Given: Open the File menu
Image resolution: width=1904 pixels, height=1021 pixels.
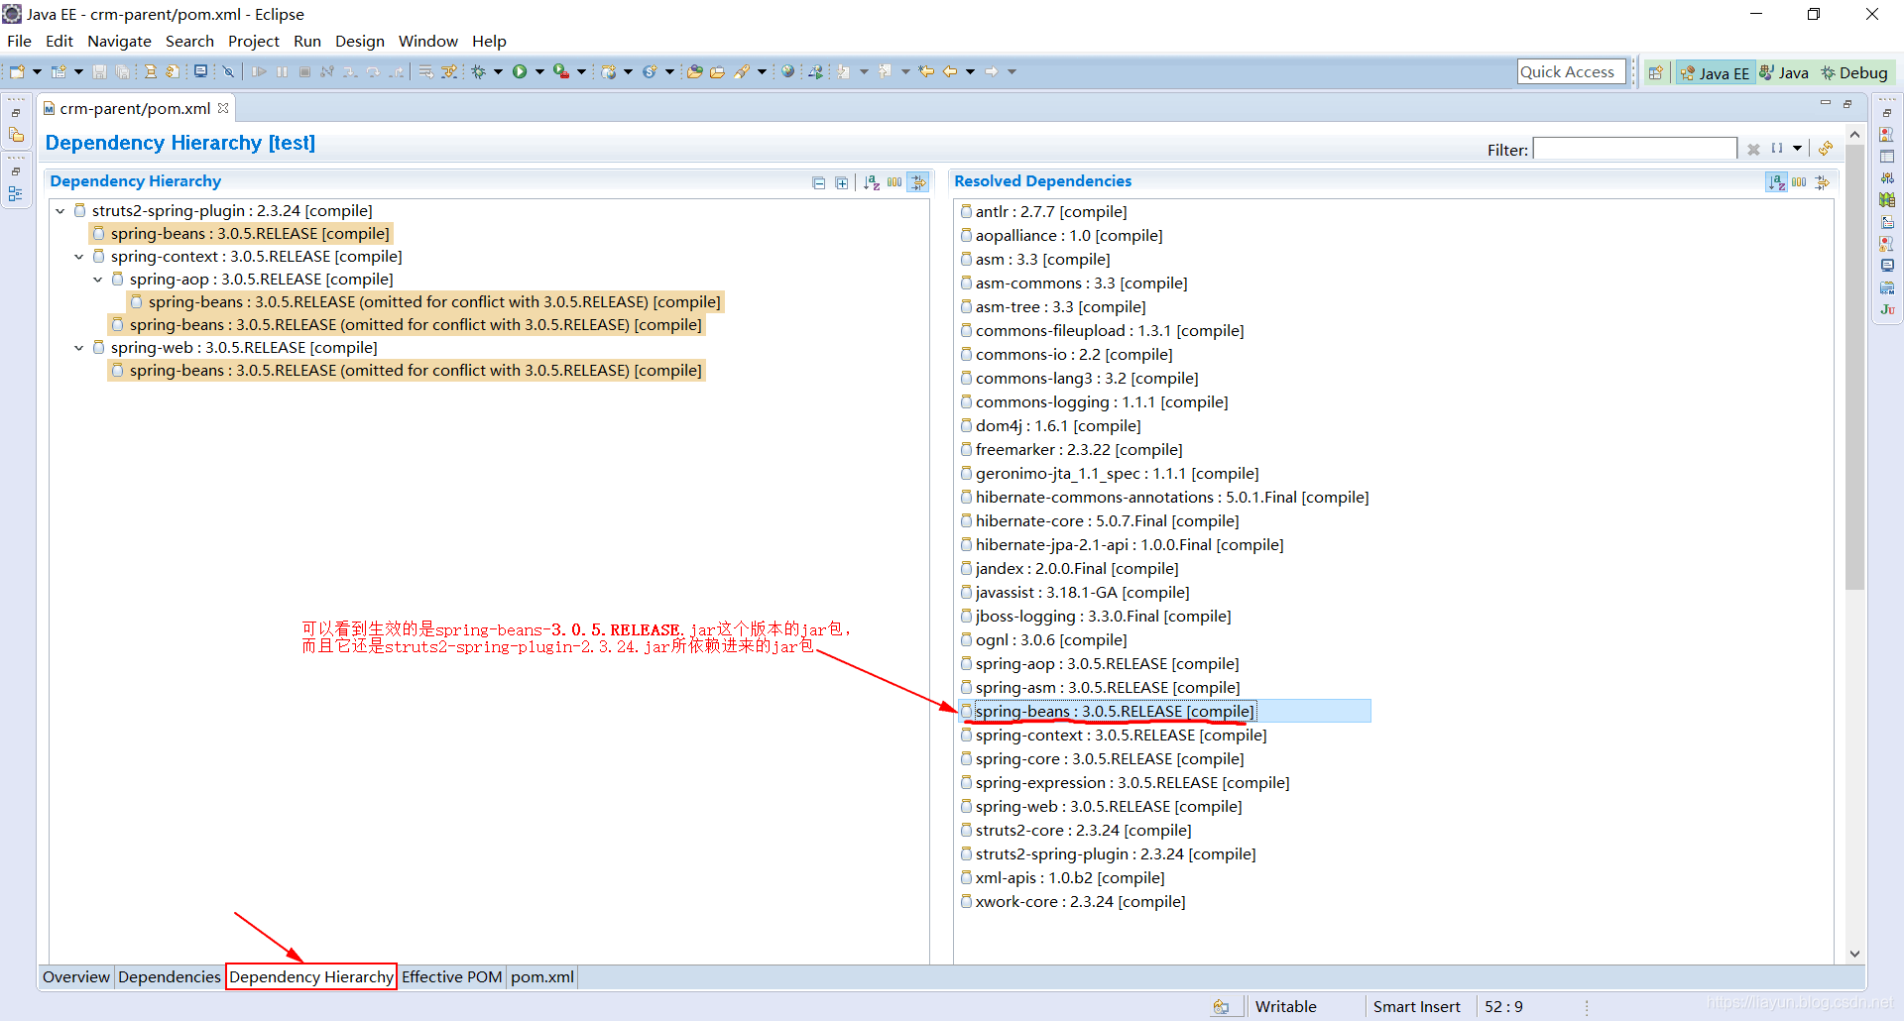Looking at the screenshot, I should 19,41.
